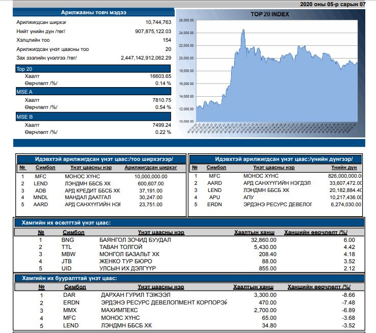Select the JTB symbol for Женко Тур Бюро

pyautogui.click(x=67, y=261)
